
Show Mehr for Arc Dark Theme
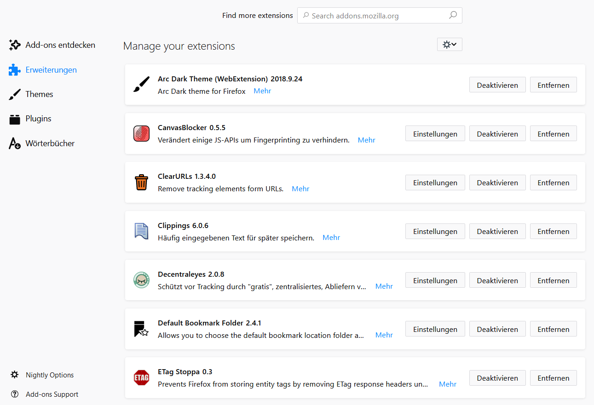pos(262,91)
